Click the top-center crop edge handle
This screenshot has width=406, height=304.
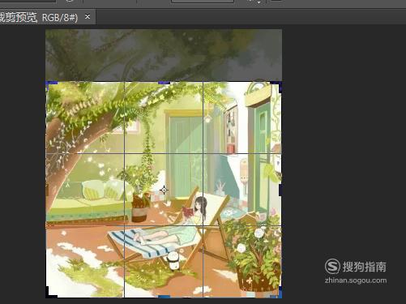pyautogui.click(x=164, y=82)
